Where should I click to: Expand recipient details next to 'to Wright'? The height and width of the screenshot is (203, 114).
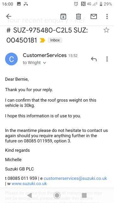[x=44, y=63]
